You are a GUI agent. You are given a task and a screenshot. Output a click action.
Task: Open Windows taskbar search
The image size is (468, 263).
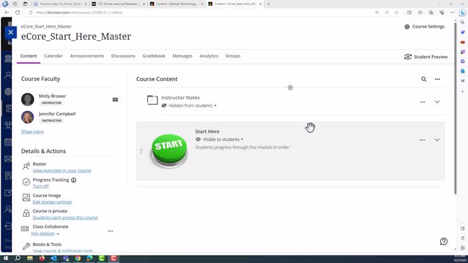click(18, 258)
